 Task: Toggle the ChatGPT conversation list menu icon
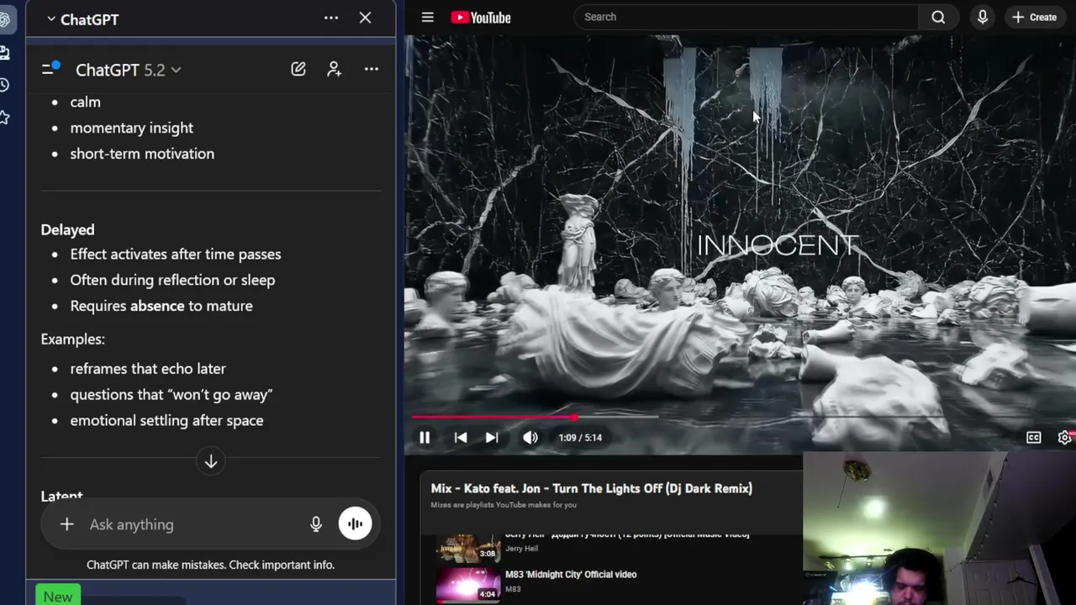tap(50, 68)
